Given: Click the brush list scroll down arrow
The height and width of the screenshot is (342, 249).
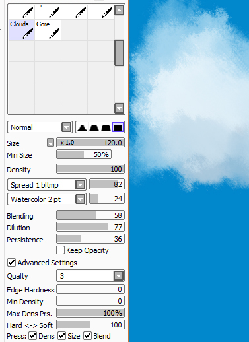Looking at the screenshot, I should click(x=119, y=108).
